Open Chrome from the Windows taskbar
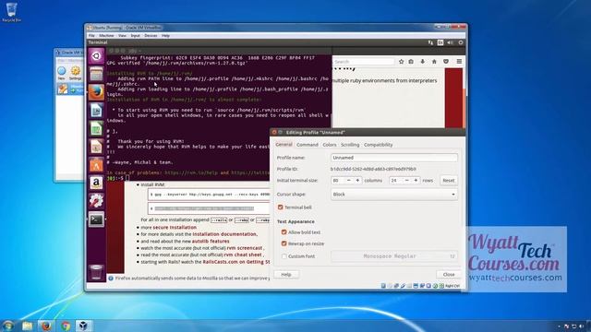 click(x=66, y=326)
